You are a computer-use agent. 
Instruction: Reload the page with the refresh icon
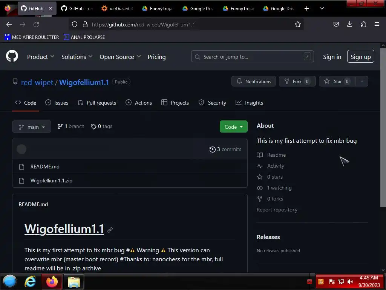point(36,25)
